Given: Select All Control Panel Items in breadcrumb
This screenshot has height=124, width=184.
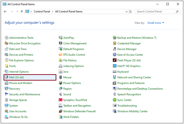Looking at the screenshot, I should click(69, 12).
